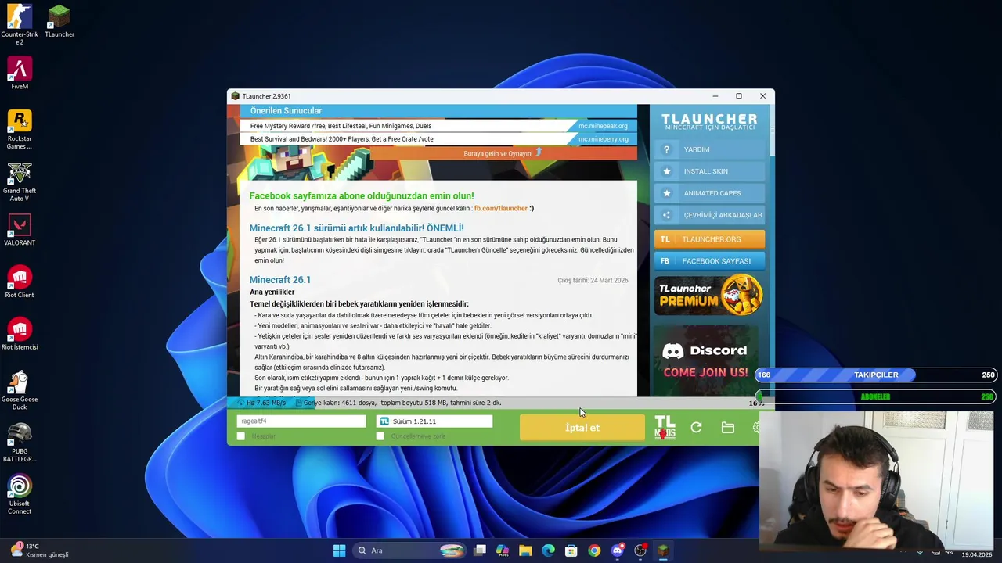Select the PUBG Battlegrounds desktop icon

[x=20, y=443]
